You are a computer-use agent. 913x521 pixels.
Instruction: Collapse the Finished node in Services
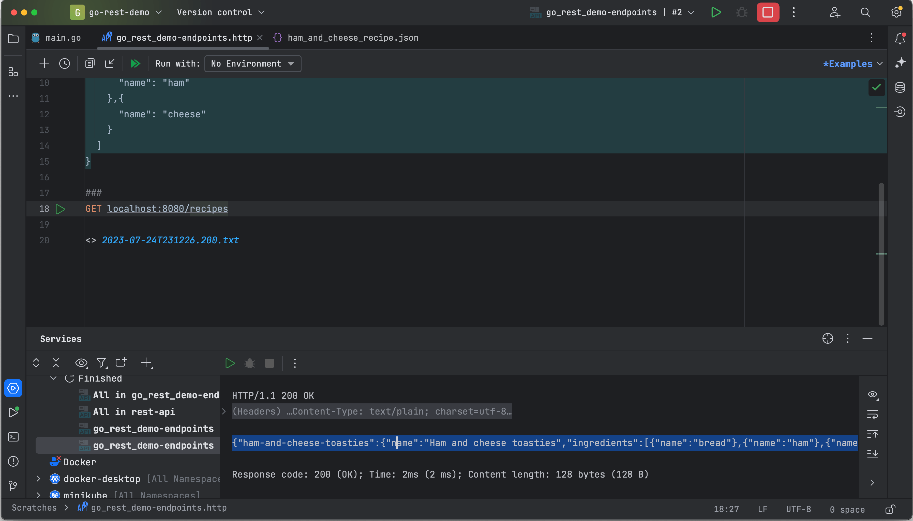coord(53,378)
